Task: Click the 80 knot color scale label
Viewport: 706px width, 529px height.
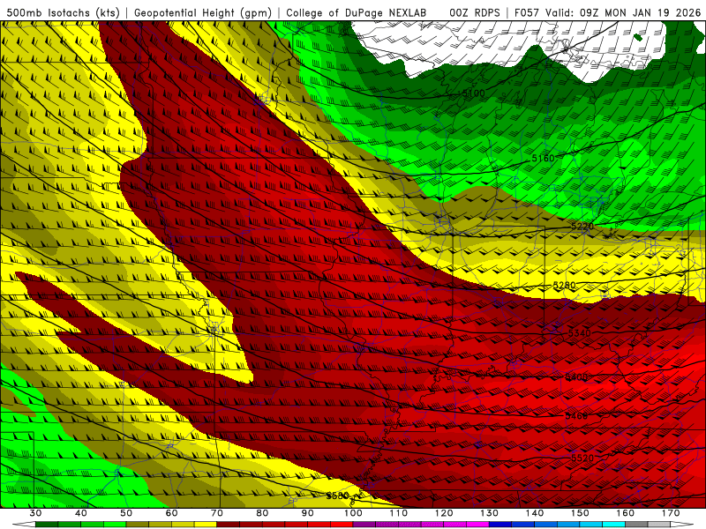Action: click(262, 513)
